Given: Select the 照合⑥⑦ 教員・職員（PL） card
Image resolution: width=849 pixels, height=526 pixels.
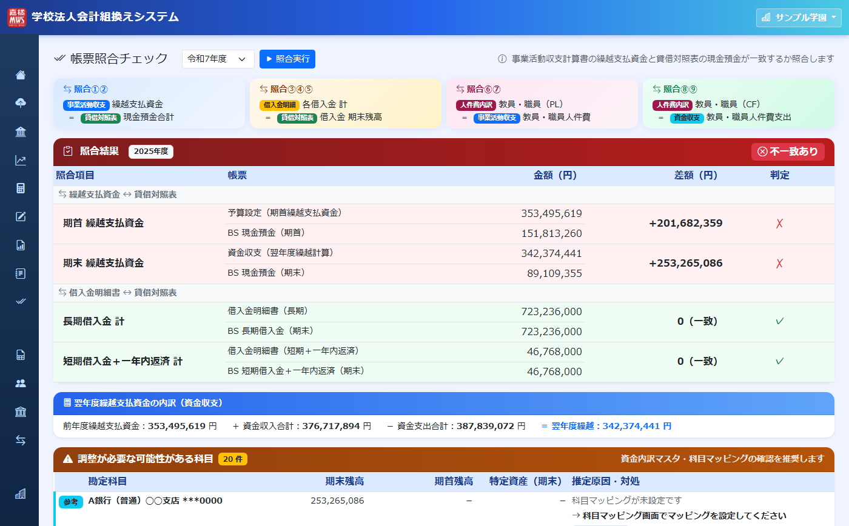Looking at the screenshot, I should click(542, 103).
